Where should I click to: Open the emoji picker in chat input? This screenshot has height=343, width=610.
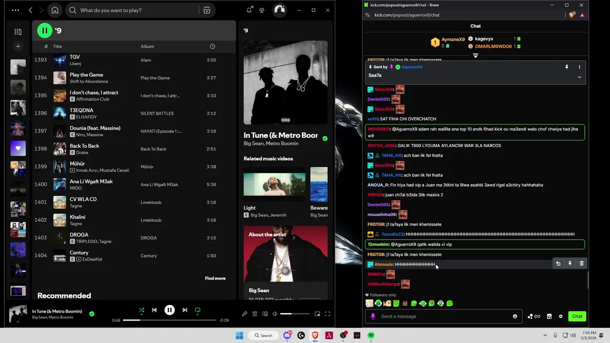515,316
